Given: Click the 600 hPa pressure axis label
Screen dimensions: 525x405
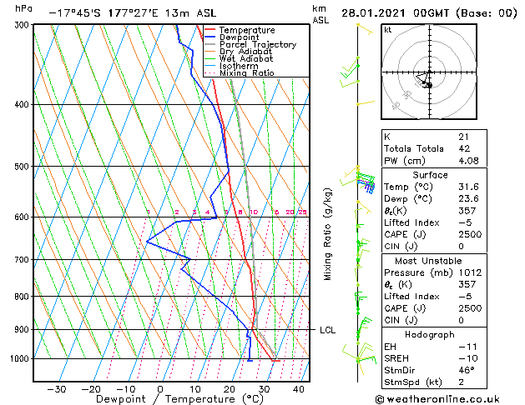Looking at the screenshot, I should tap(23, 217).
